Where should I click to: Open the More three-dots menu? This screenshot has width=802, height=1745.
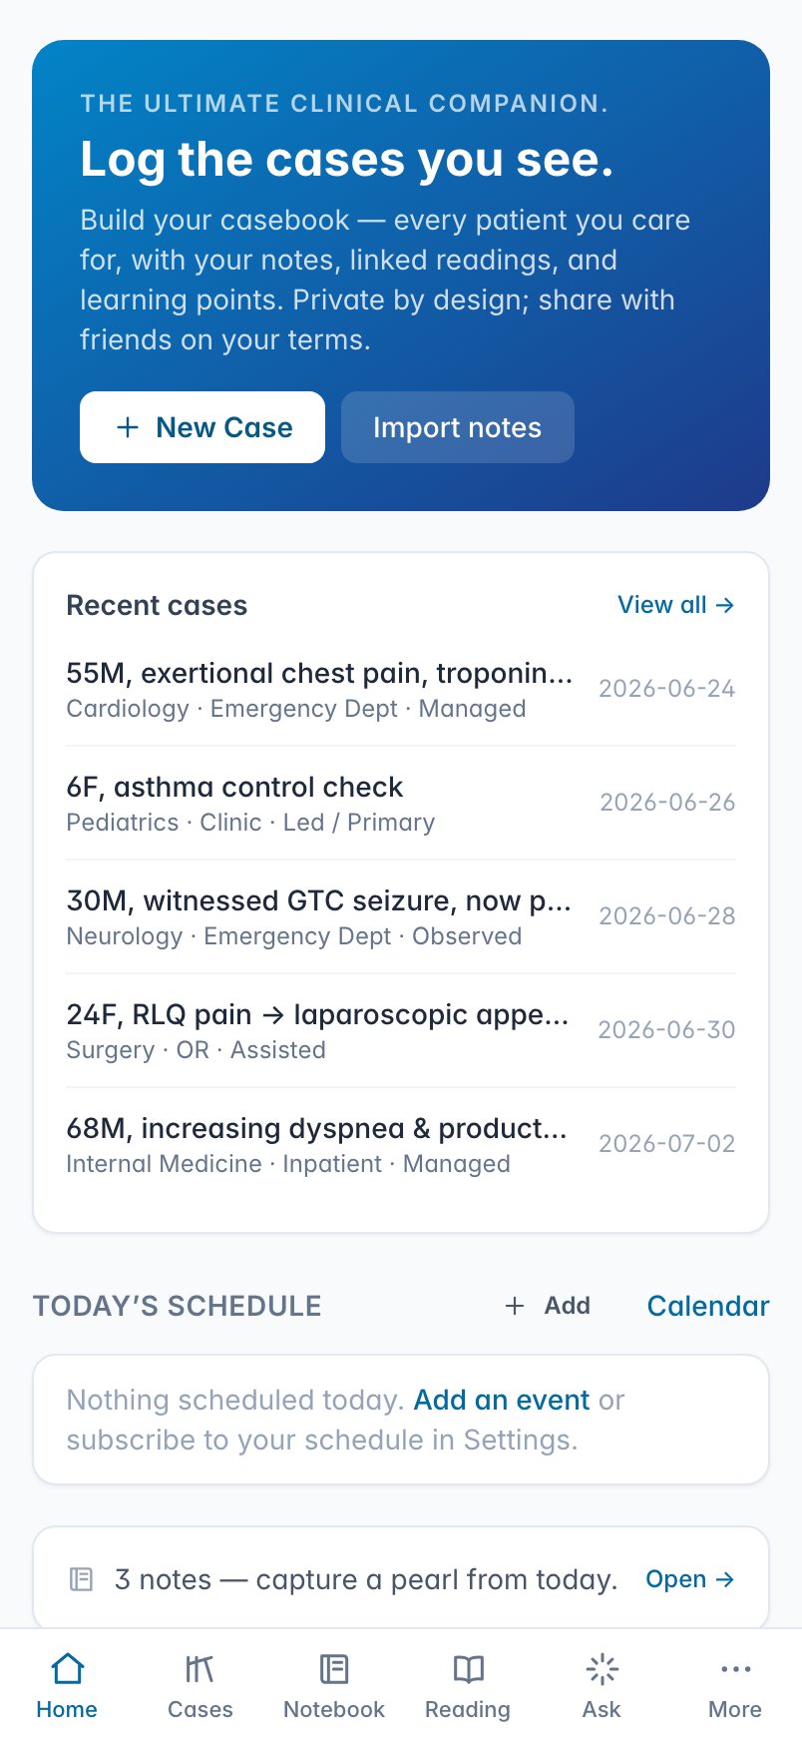click(735, 1668)
